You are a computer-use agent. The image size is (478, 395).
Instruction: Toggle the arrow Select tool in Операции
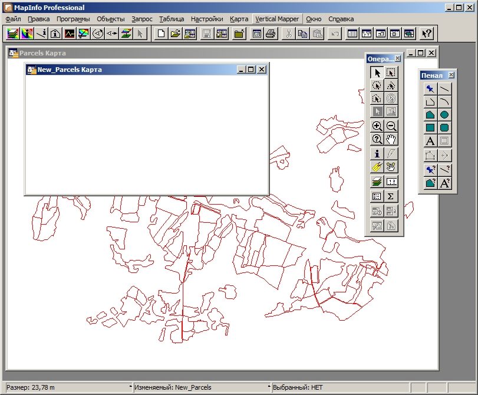(377, 73)
